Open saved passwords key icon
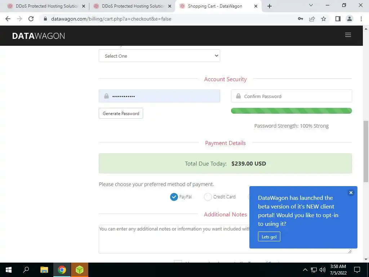 click(300, 19)
